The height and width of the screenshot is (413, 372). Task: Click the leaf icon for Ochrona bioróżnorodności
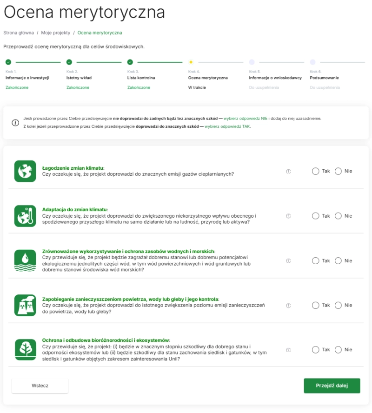pyautogui.click(x=25, y=350)
